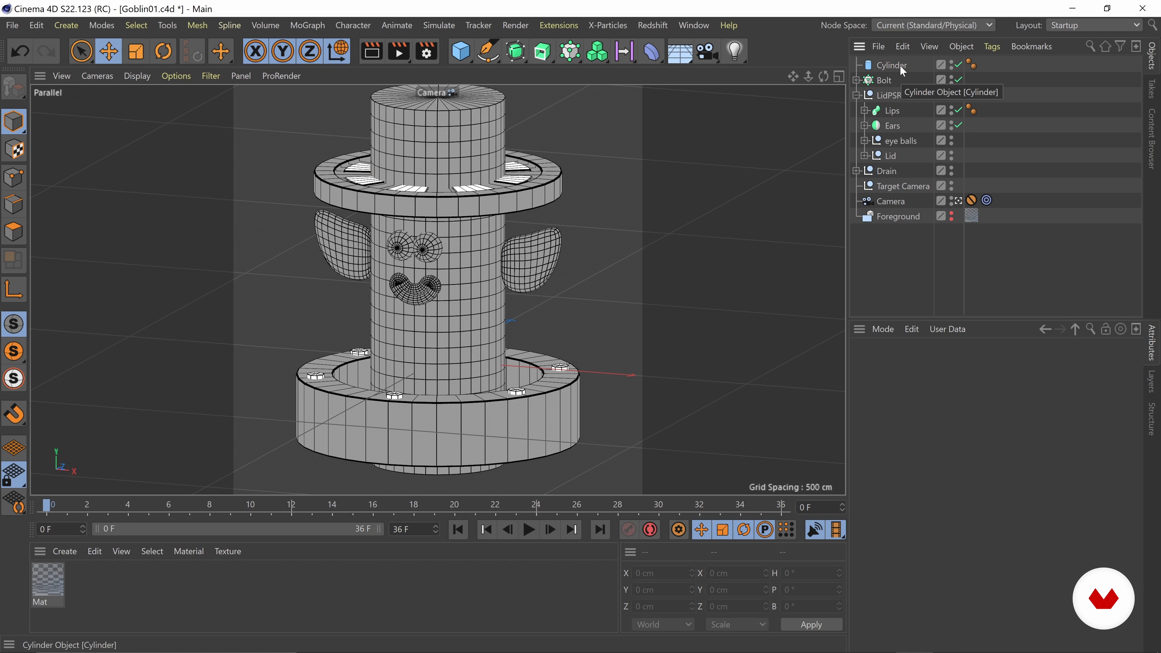
Task: Select the Spline Pen tool
Action: coord(488,51)
